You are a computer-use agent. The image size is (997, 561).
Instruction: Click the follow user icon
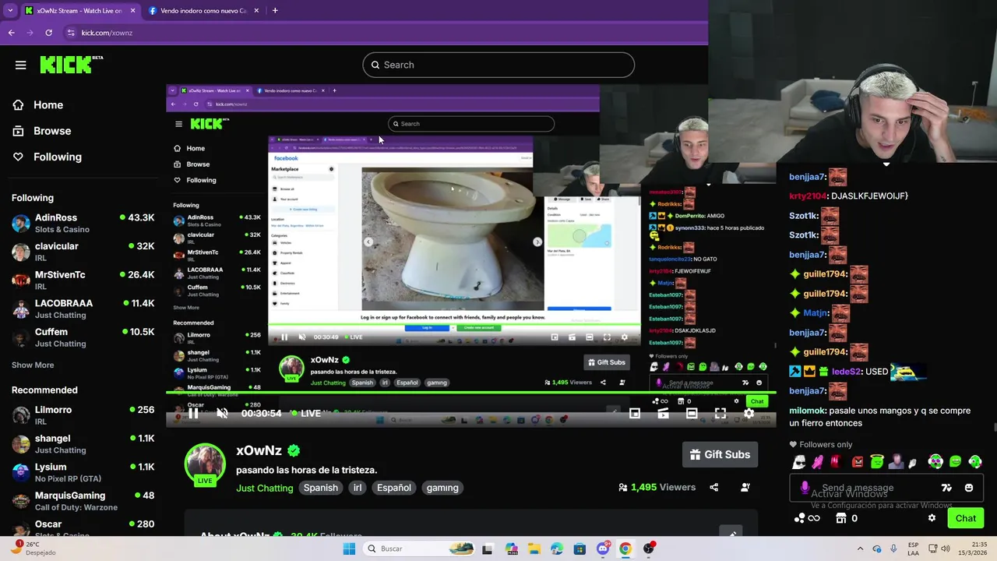tap(745, 487)
